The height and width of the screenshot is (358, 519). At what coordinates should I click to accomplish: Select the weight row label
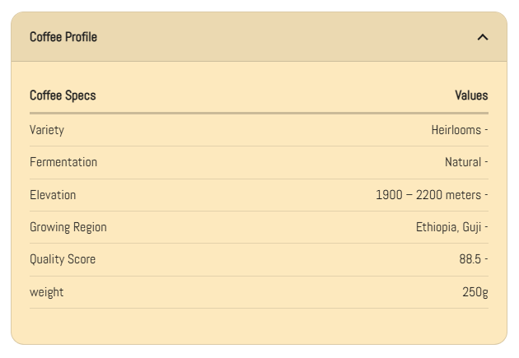(x=47, y=292)
